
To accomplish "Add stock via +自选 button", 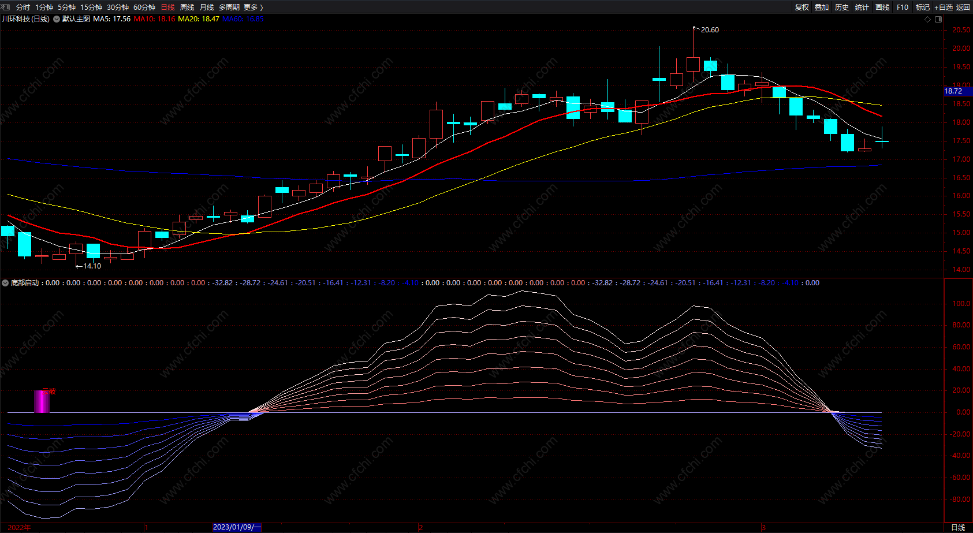I will coord(944,7).
